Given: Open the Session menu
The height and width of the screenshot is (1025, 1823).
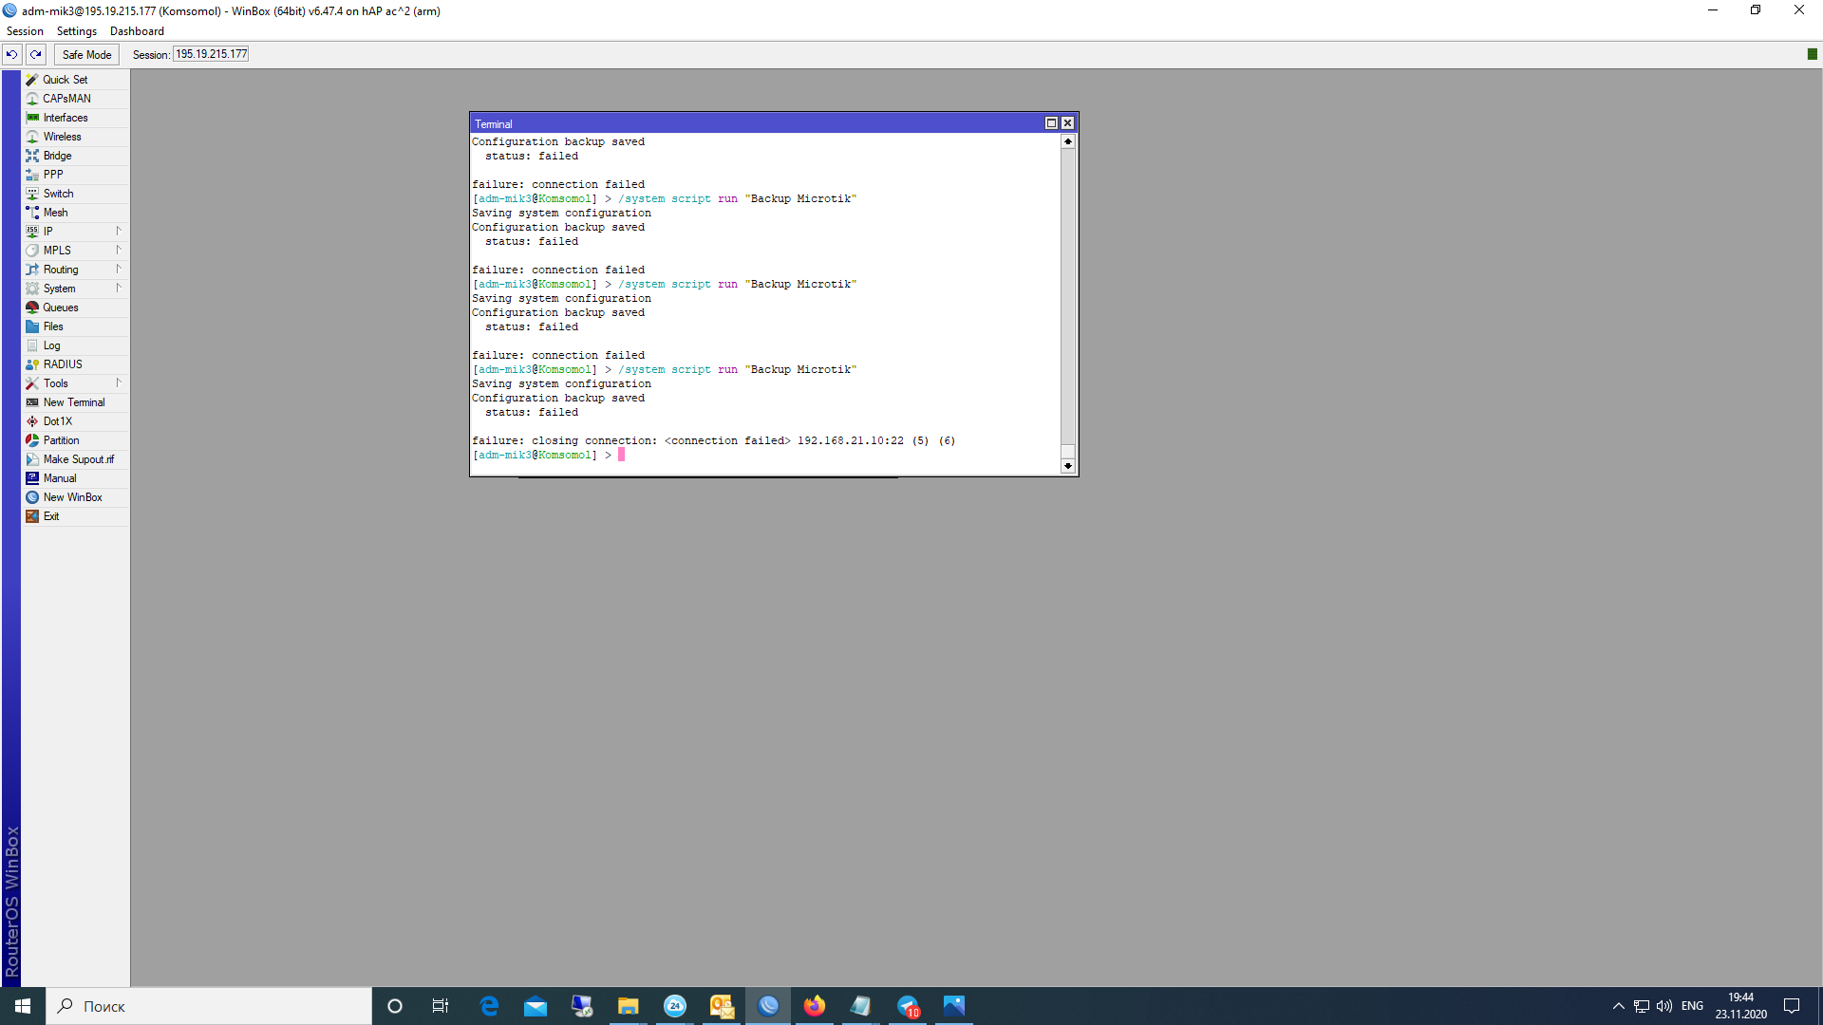Looking at the screenshot, I should [25, 31].
